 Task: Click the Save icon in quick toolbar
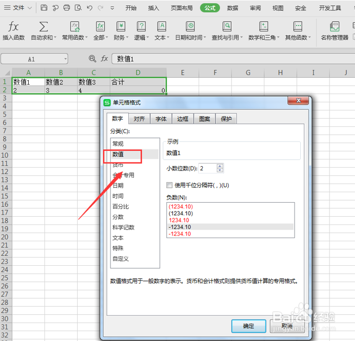tap(44, 8)
